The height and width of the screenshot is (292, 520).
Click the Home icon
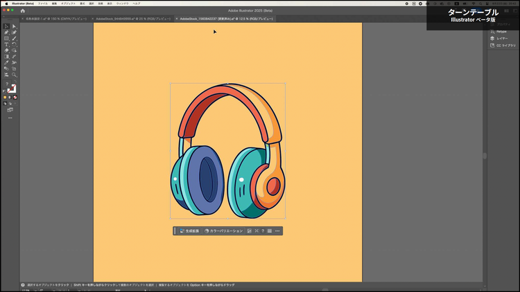coord(22,11)
